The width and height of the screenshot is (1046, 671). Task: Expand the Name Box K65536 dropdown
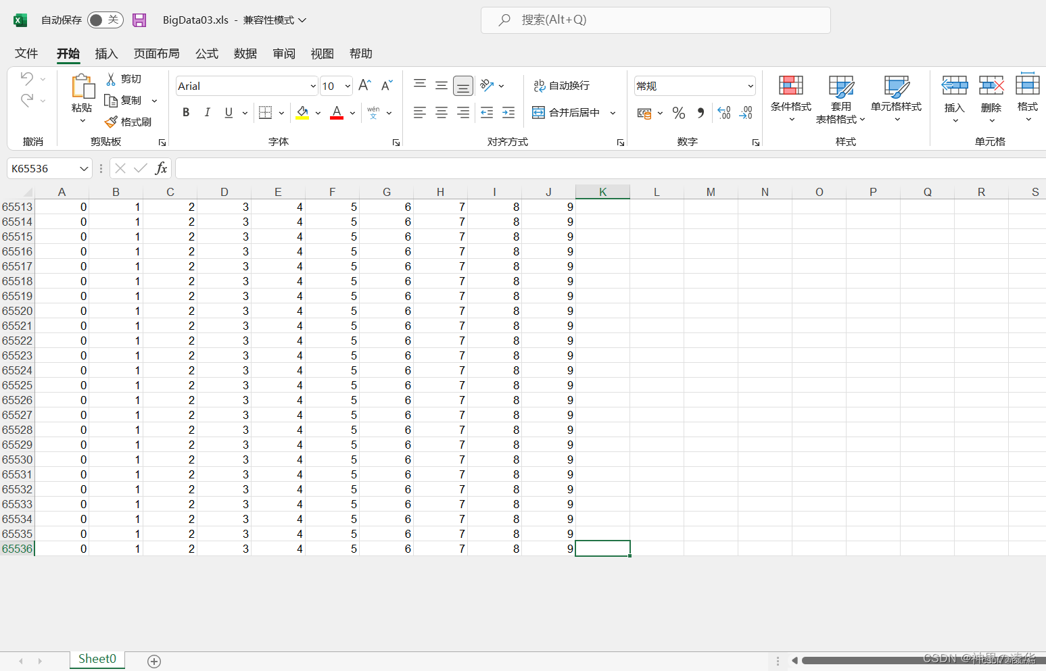pyautogui.click(x=84, y=169)
